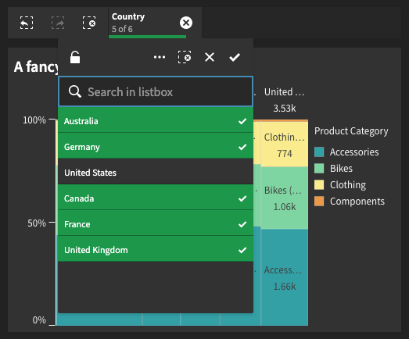Select the Clothing 774 chart segment
The width and height of the screenshot is (409, 339).
285,145
